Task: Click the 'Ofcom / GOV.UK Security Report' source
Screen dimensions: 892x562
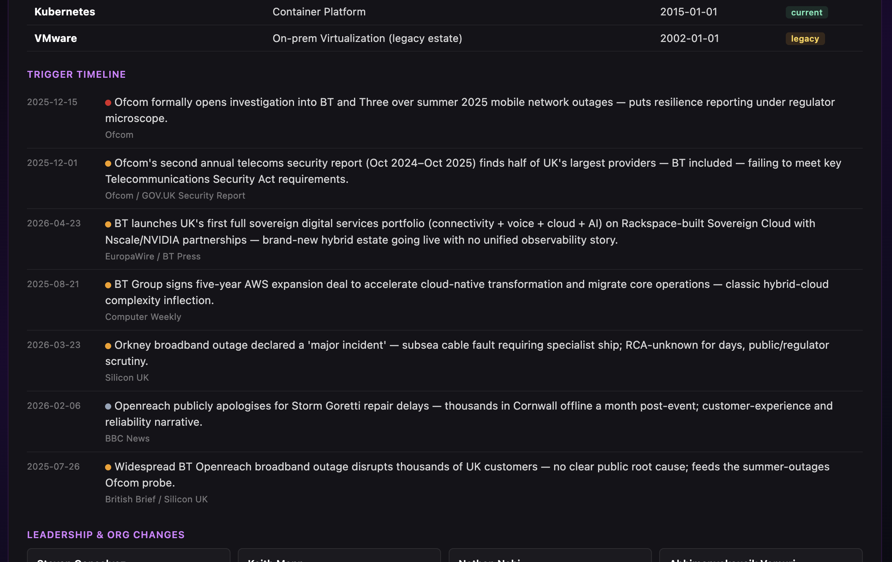Action: coord(175,196)
